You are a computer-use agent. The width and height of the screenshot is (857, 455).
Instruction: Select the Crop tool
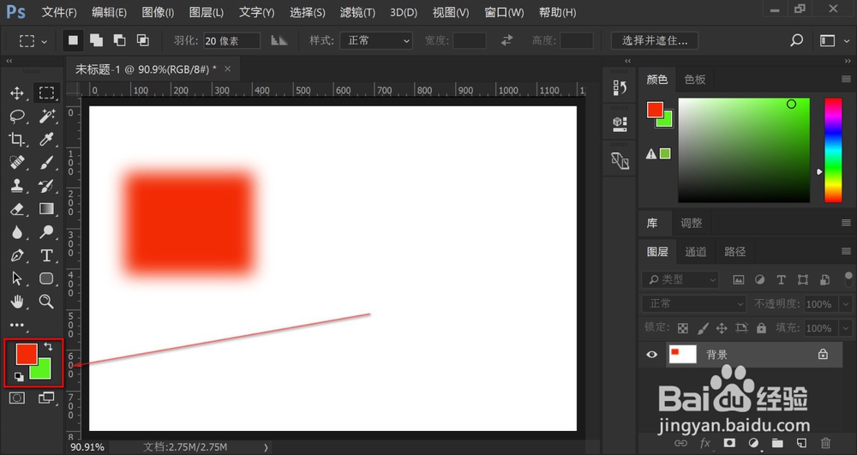[x=17, y=140]
